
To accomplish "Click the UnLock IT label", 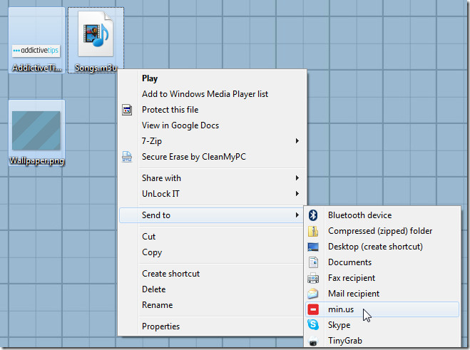I will click(x=160, y=194).
